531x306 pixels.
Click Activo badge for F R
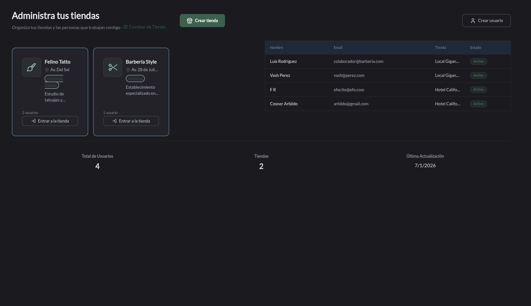coord(478,89)
